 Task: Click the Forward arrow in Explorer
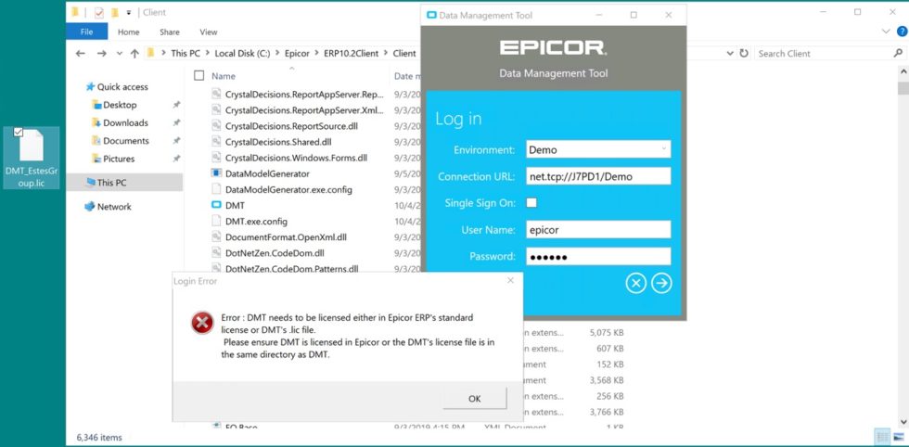pyautogui.click(x=101, y=54)
